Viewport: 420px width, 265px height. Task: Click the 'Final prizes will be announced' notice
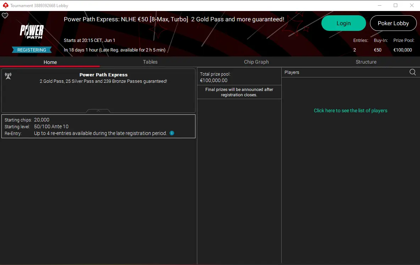click(x=239, y=92)
